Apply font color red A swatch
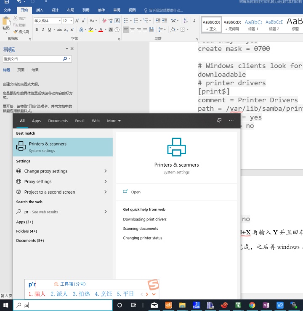This screenshot has height=311, width=303. pos(101,30)
